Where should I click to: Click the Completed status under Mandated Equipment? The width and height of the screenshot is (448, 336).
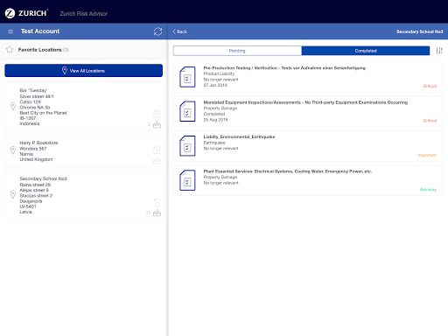click(214, 114)
